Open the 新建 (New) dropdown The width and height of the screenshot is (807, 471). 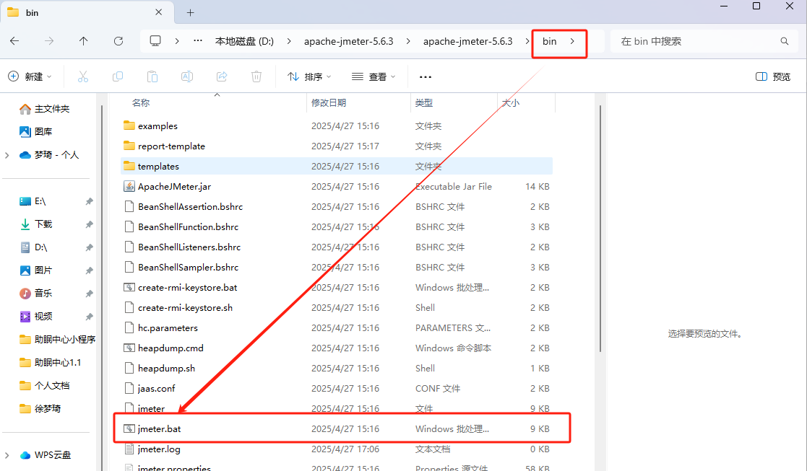coord(30,76)
